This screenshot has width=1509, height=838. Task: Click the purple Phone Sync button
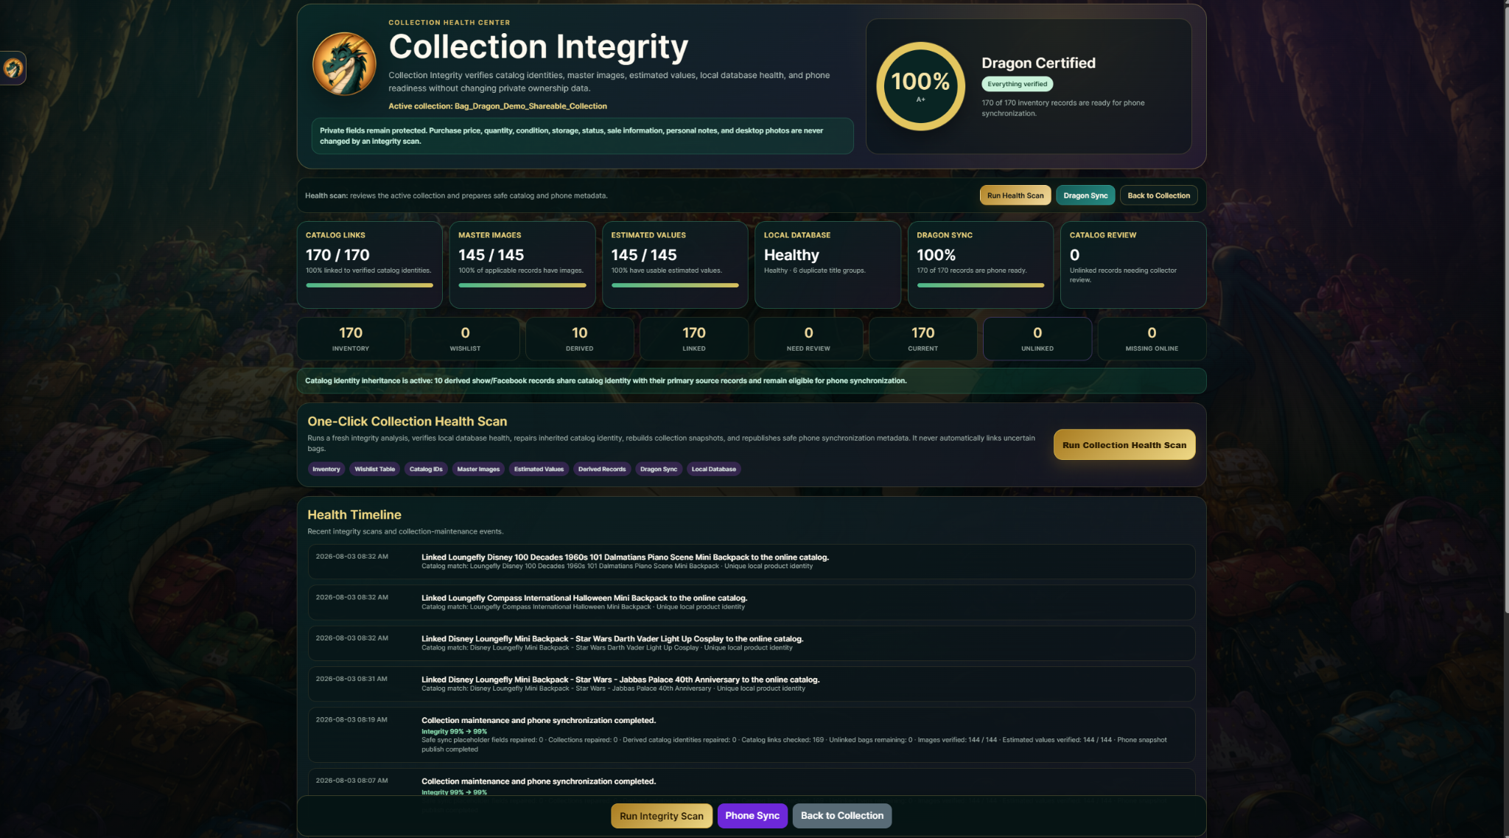coord(752,816)
